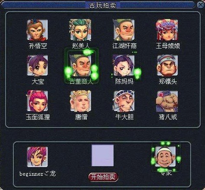This screenshot has width=205, height=190.
Task: Pick the 唐僧 monk portrait
Action: pos(81,101)
